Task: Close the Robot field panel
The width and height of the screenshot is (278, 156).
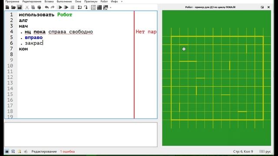Action: tap(268, 7)
